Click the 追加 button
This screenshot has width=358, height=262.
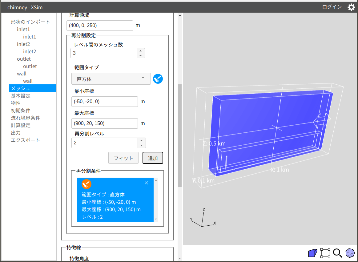[x=153, y=158]
